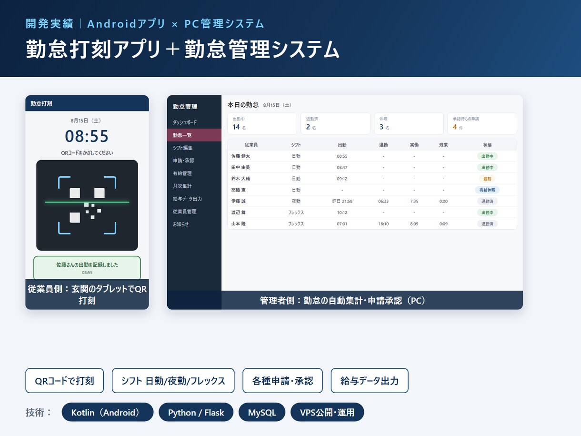Click the 佐藤さんの出勤を記録しました confirmation banner
Image resolution: width=581 pixels, height=436 pixels.
87,268
